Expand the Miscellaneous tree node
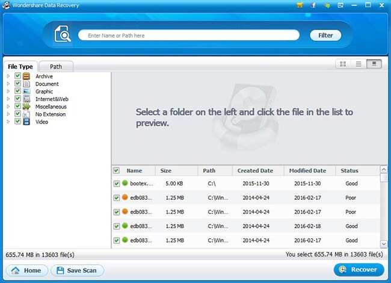Image resolution: width=391 pixels, height=283 pixels. point(8,107)
